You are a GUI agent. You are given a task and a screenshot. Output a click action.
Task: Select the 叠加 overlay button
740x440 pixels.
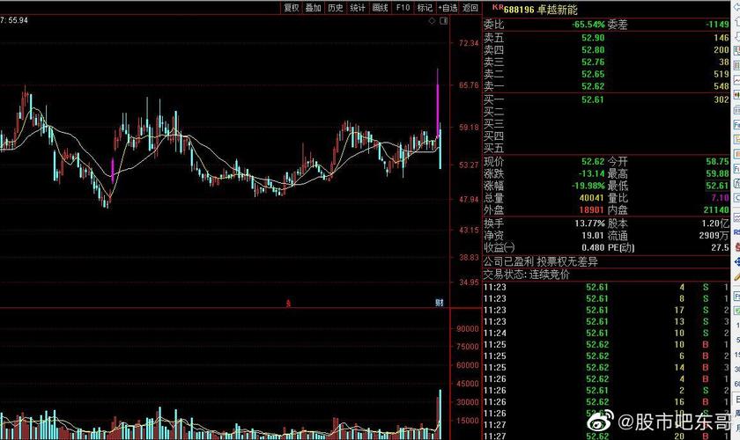tap(313, 8)
